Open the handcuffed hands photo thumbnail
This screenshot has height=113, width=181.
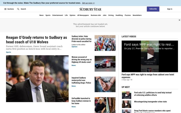click(x=105, y=84)
